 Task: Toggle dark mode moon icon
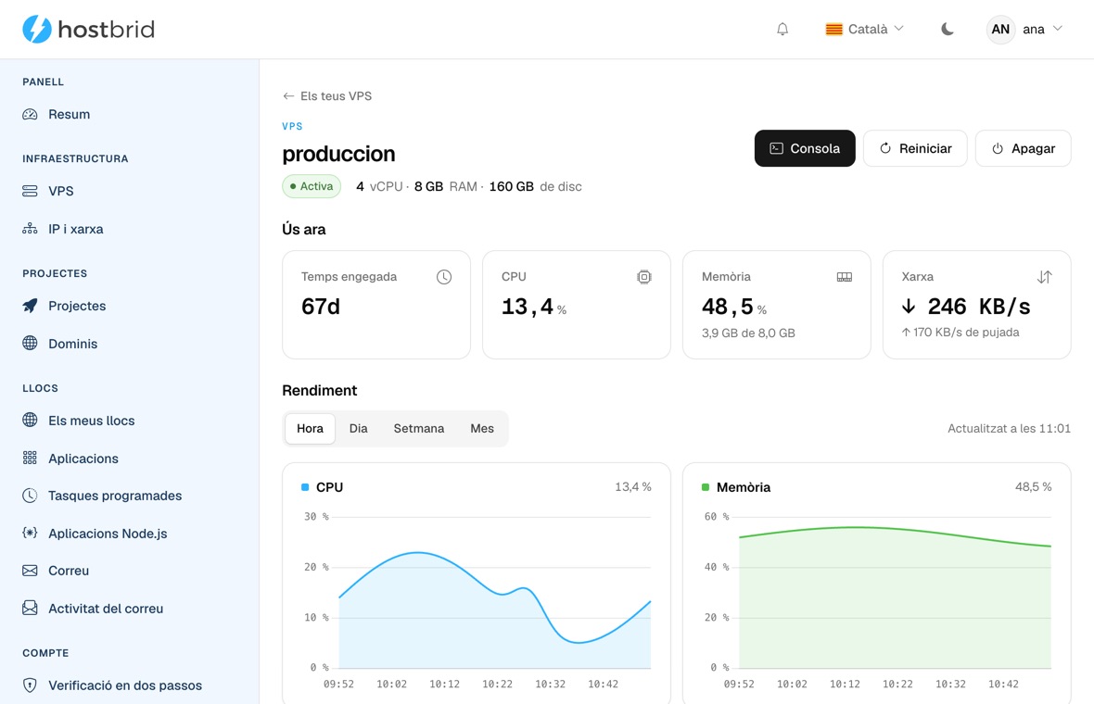coord(947,30)
